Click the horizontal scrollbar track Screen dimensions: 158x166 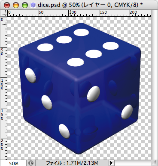[133, 163]
